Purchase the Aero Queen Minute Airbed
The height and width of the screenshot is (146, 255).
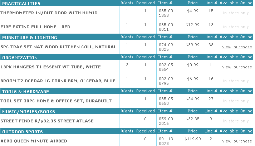tap(242, 141)
